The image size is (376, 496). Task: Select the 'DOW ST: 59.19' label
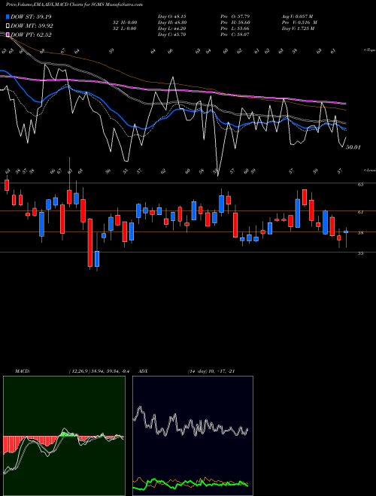(31, 17)
